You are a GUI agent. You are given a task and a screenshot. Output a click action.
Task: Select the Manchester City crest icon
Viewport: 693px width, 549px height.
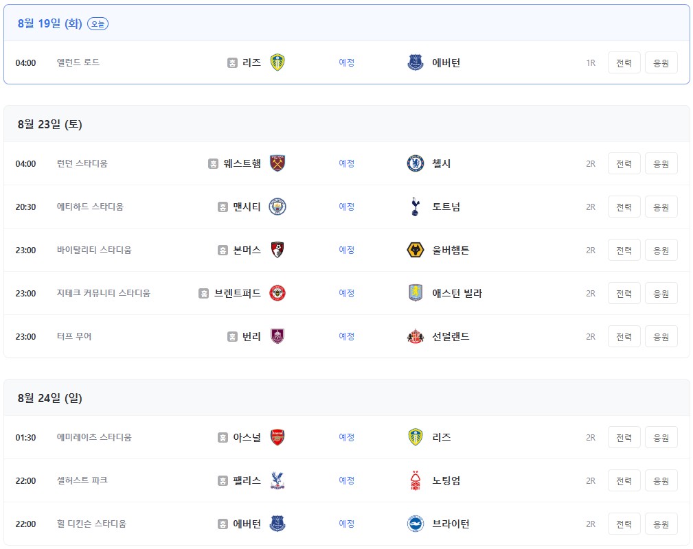[277, 207]
